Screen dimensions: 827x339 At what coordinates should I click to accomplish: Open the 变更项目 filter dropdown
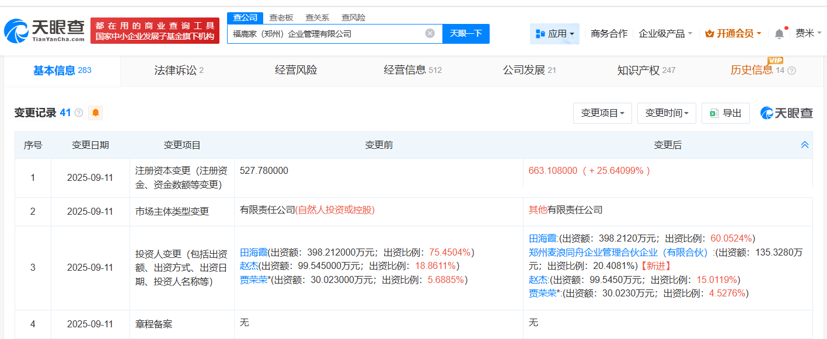[602, 113]
